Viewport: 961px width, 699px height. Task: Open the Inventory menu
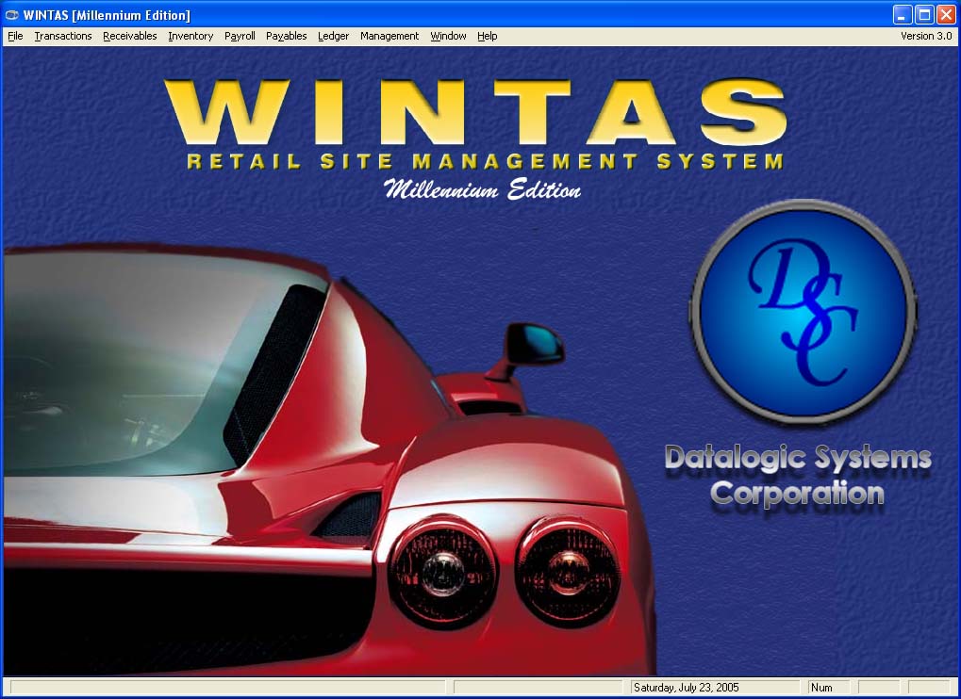click(x=191, y=36)
